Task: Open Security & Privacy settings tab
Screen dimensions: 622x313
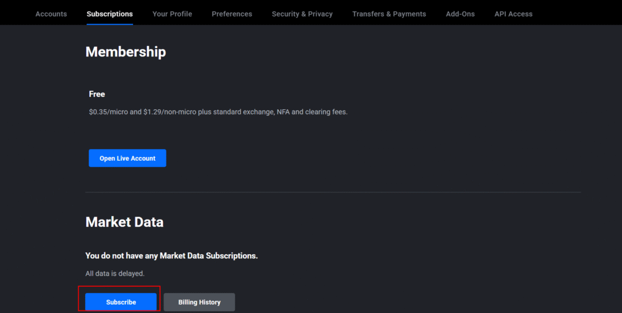Action: tap(302, 14)
